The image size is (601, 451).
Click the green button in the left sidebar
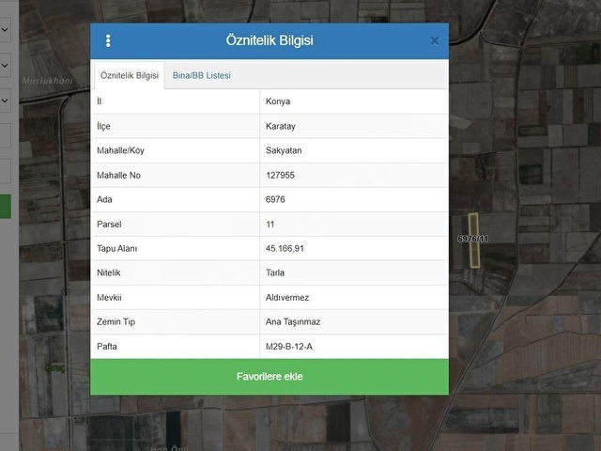coord(5,207)
